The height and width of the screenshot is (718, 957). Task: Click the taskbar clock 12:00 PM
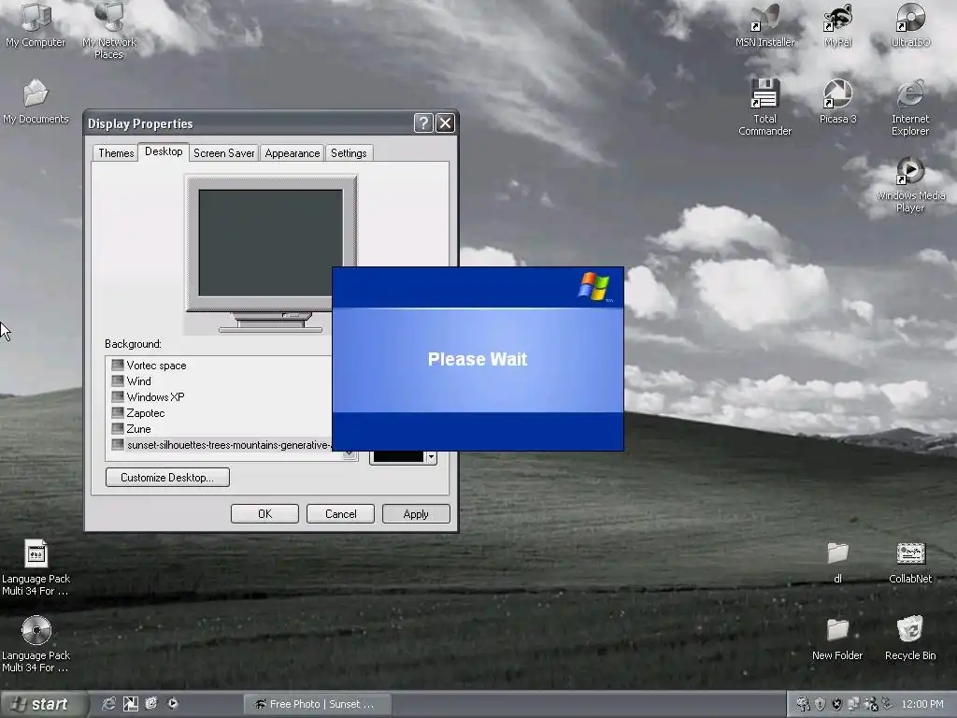(x=921, y=704)
